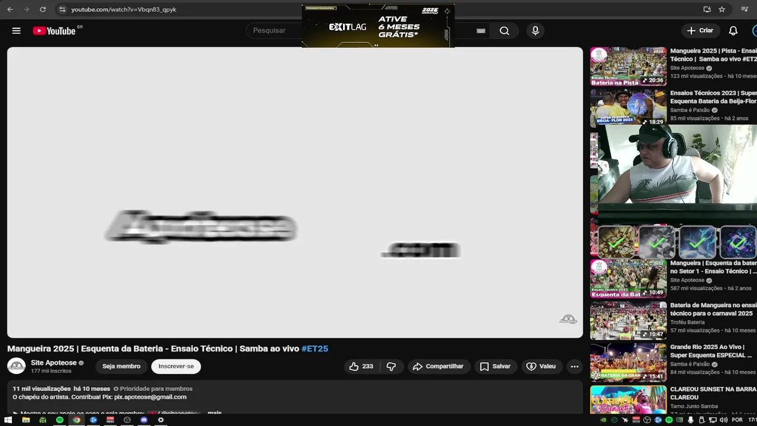Open 'Ensaios Técnicos 2023 | Super' video title

(713, 97)
